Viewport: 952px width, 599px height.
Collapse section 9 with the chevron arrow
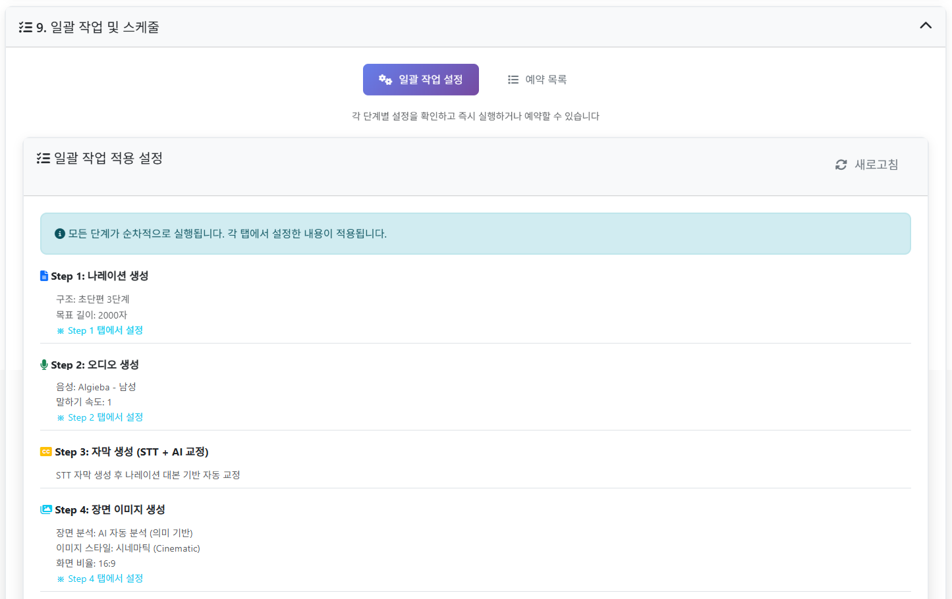(926, 26)
